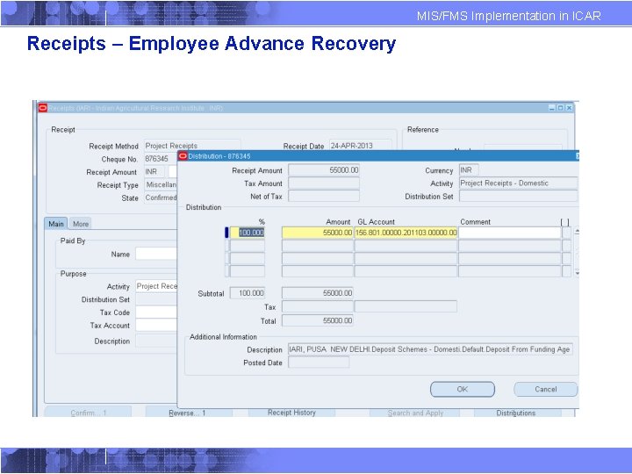The height and width of the screenshot is (474, 632).
Task: Click the OK button in Distribution dialog
Action: tap(463, 389)
